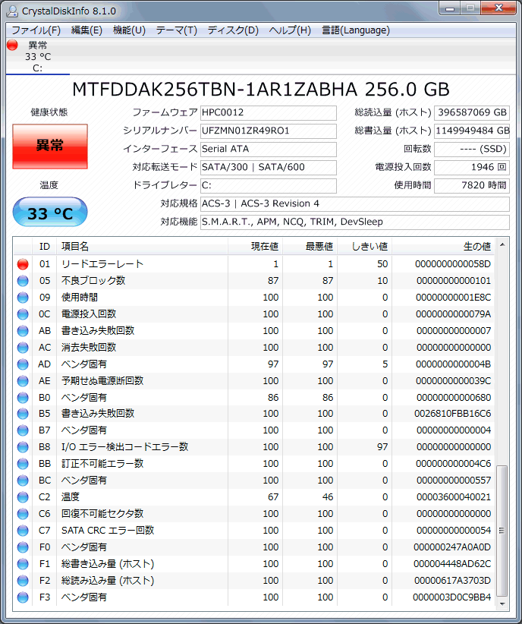Click the blue status dot for attribute F3

click(23, 597)
